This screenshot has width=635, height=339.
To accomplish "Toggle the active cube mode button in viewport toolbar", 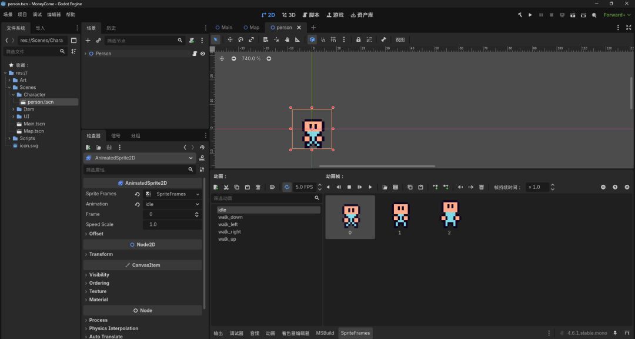I will (312, 39).
